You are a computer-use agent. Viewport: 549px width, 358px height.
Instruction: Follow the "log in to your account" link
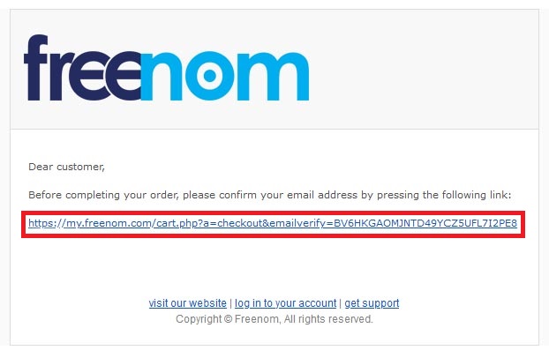pyautogui.click(x=285, y=303)
